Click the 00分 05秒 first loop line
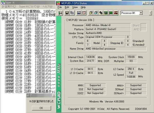The height and width of the screenshot is (113, 154). click(30, 25)
